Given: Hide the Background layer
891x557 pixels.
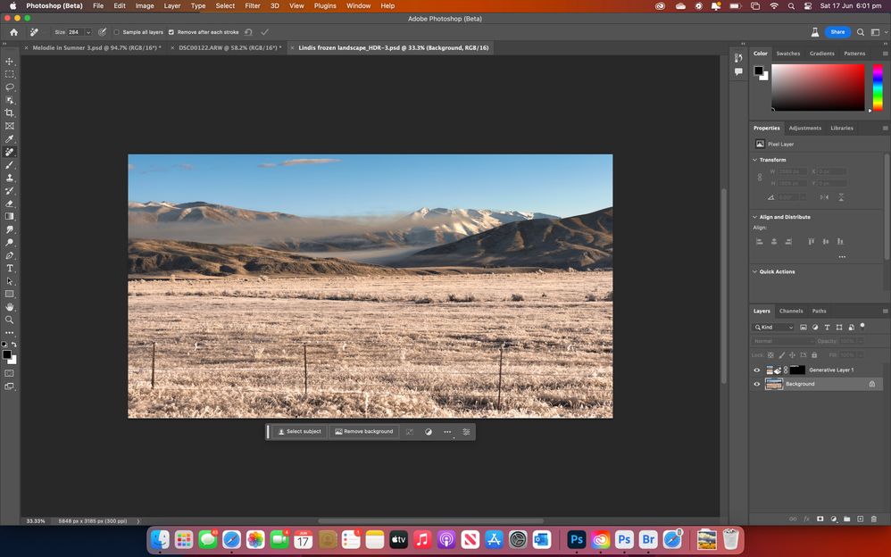Looking at the screenshot, I should click(757, 384).
